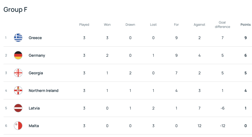Image resolution: width=252 pixels, height=137 pixels.
Task: Click the Won column header
Action: [x=107, y=25]
